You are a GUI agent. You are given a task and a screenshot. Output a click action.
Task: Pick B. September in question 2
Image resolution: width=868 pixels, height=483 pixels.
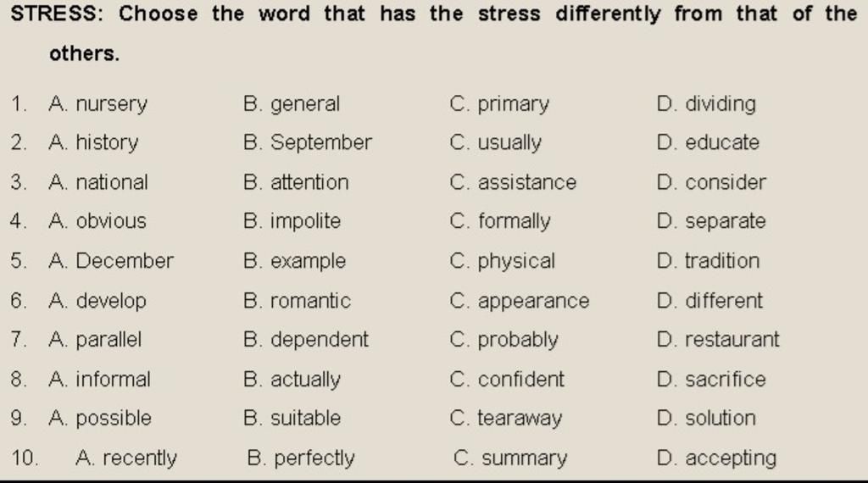click(308, 142)
